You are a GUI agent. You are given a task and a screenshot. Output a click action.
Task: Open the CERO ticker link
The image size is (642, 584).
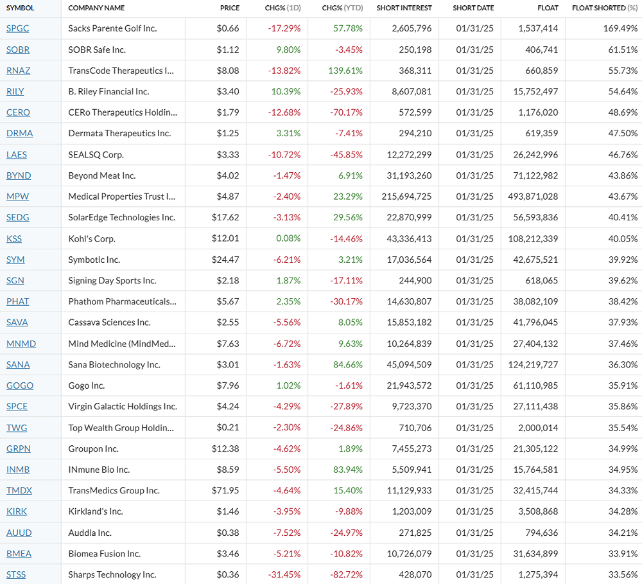pos(18,112)
